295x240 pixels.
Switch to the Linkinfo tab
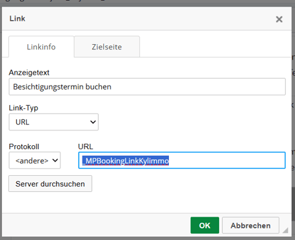tap(42, 47)
